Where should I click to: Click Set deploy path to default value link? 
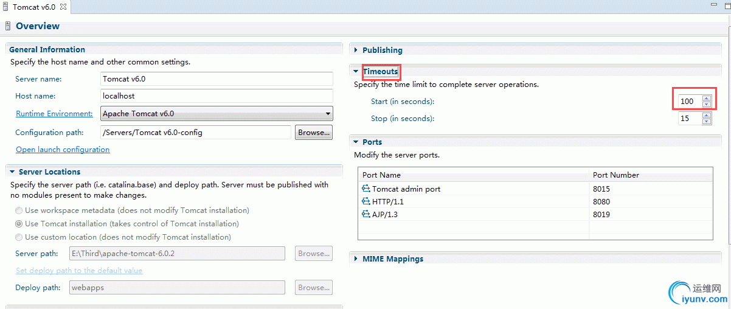(x=79, y=270)
